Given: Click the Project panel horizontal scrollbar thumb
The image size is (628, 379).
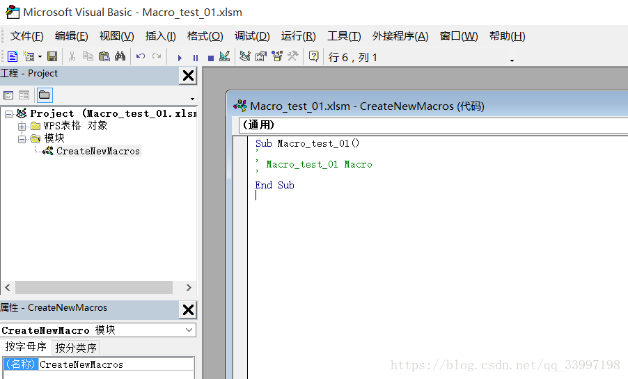Looking at the screenshot, I should click(94, 287).
